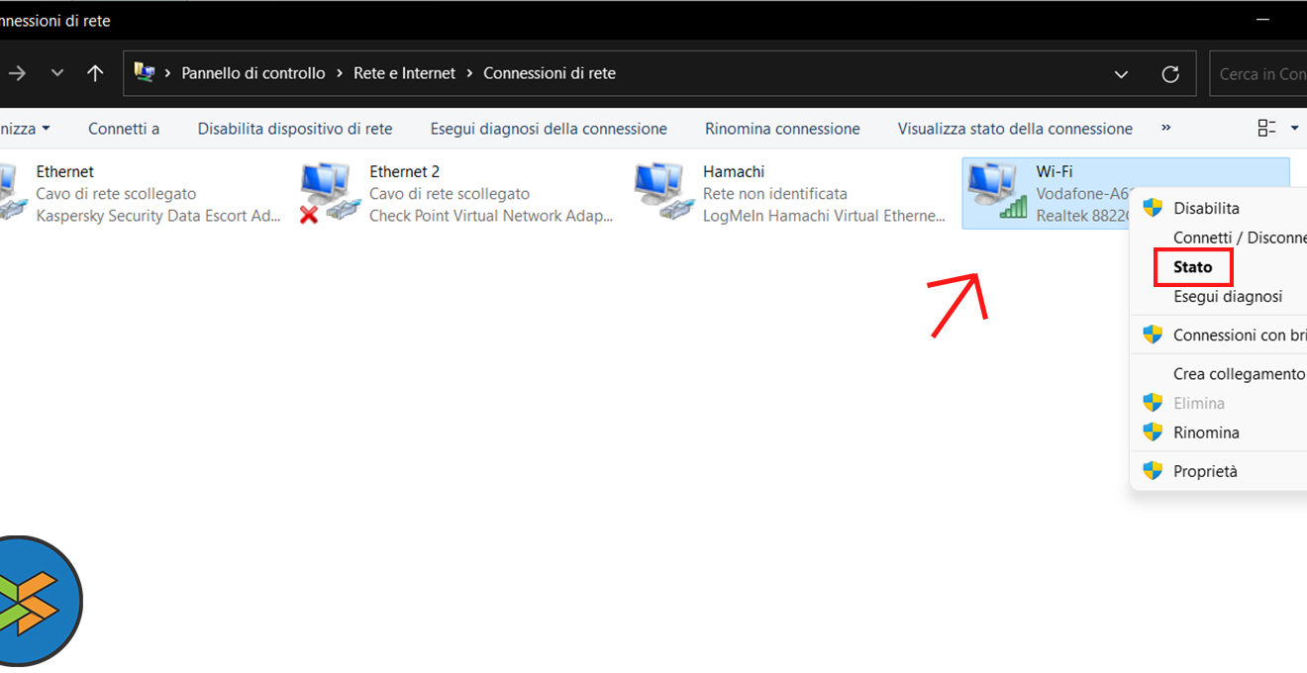Click Connessioni di rete breadcrumb

pos(550,73)
